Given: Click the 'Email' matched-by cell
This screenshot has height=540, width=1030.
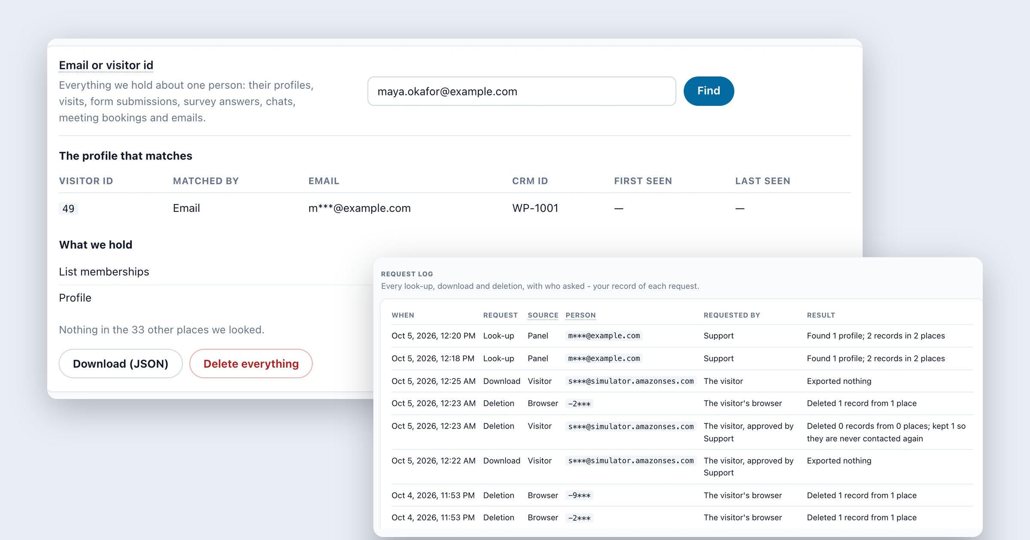Looking at the screenshot, I should tap(186, 208).
